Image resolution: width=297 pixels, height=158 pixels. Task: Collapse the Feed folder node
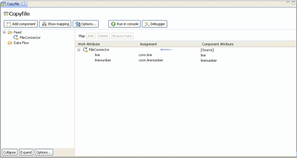pyautogui.click(x=4, y=32)
